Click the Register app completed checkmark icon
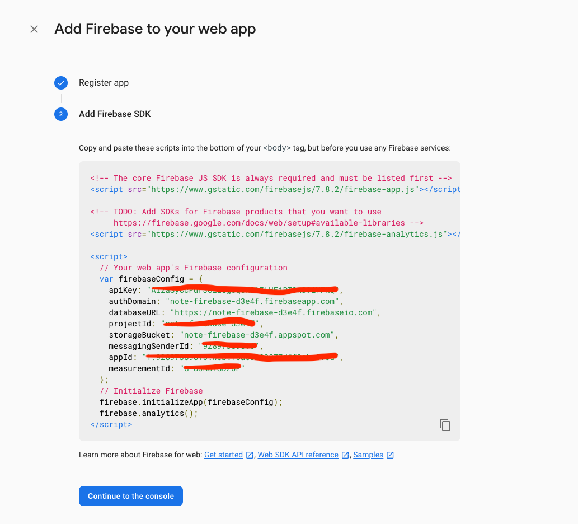 61,83
